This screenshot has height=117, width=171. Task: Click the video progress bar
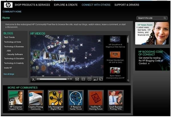pos(52,79)
